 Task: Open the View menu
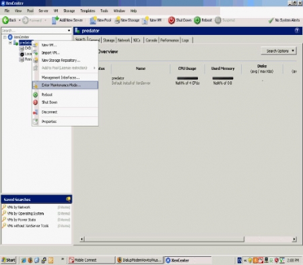tap(18, 11)
